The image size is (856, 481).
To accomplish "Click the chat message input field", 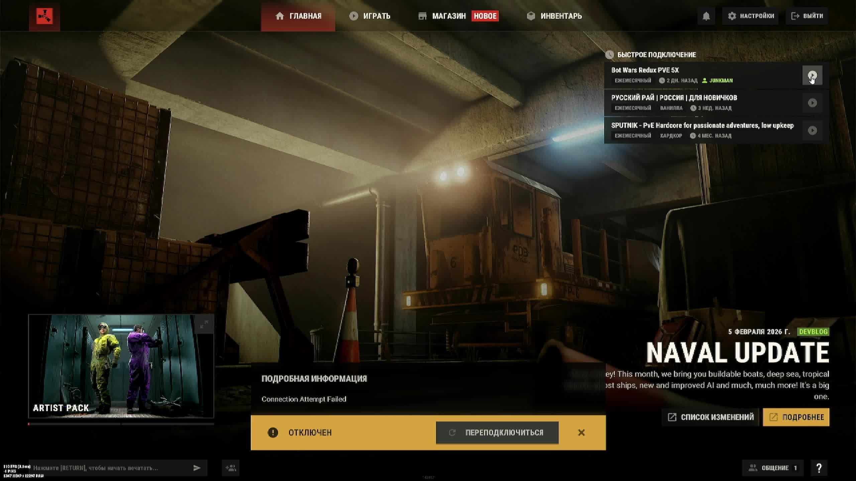I will coord(110,468).
